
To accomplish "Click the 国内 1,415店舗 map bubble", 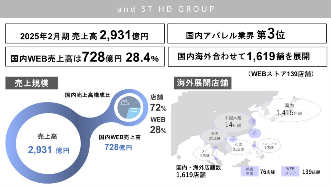I will (x=289, y=109).
